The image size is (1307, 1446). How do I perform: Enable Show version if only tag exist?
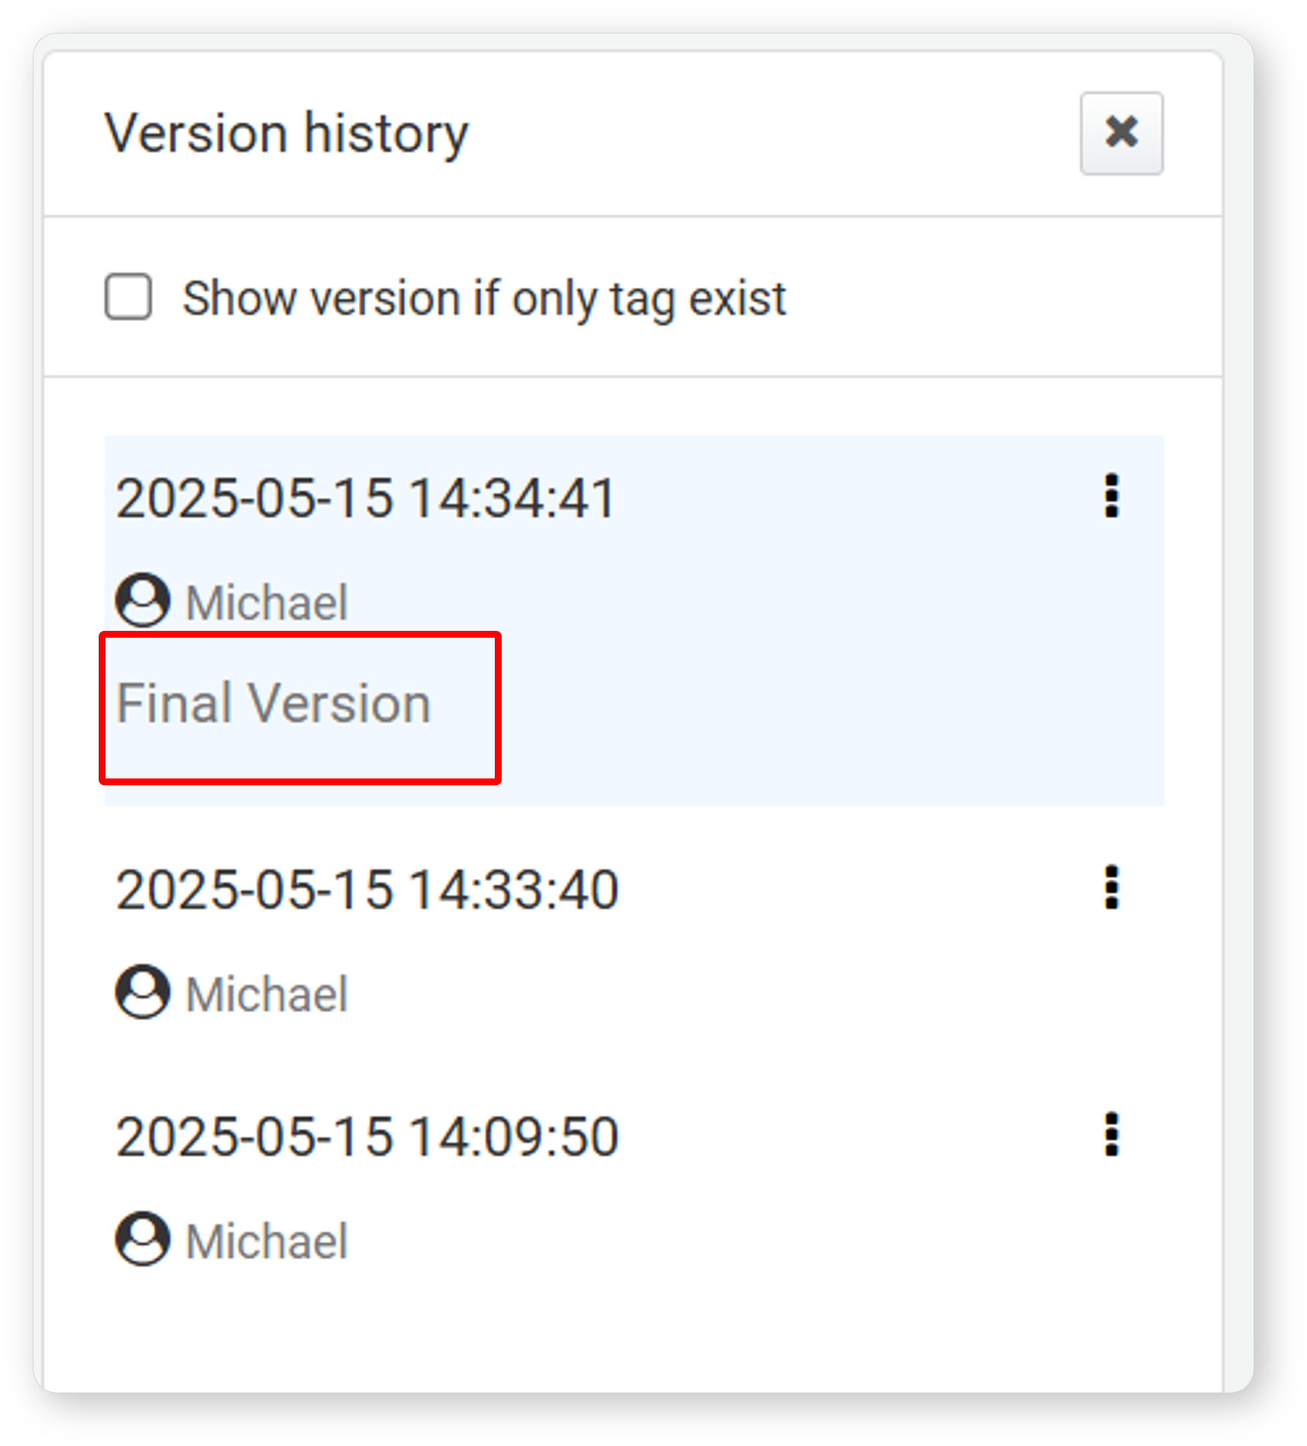[128, 297]
